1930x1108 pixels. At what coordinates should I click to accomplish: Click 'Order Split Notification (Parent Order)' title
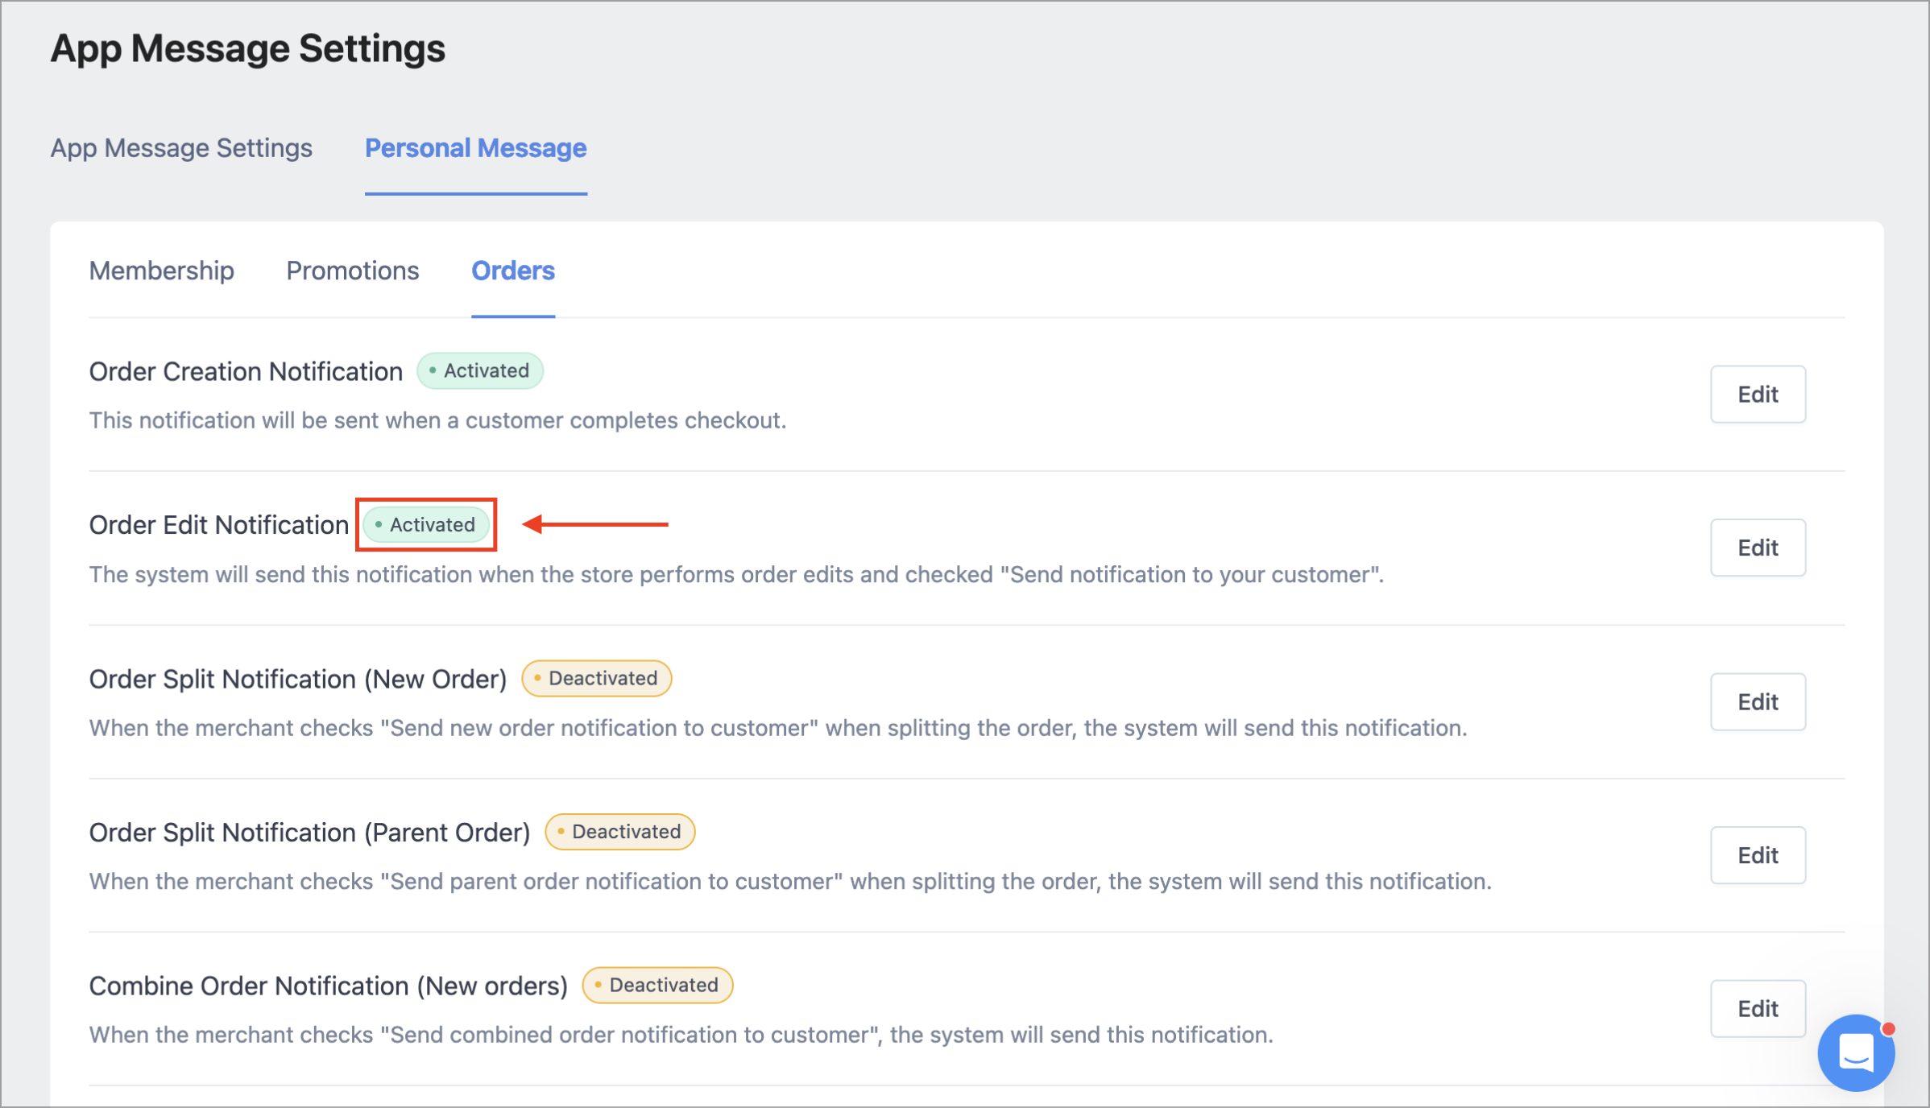pyautogui.click(x=309, y=833)
